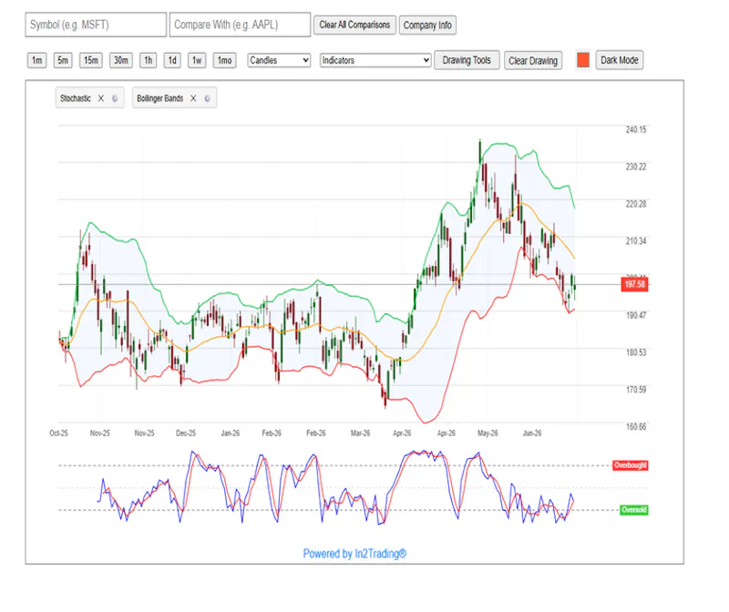Choose the 1mo monthly timeframe
The height and width of the screenshot is (612, 729).
[x=225, y=60]
